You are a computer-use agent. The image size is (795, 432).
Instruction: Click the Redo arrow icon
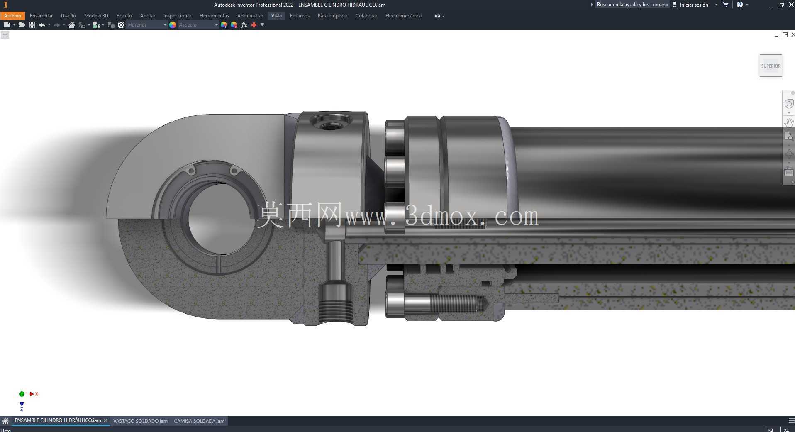tap(57, 25)
